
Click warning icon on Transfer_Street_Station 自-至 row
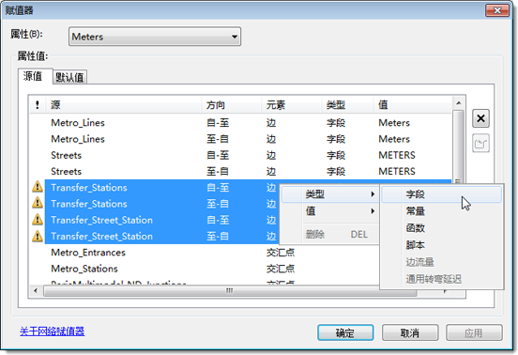38,220
